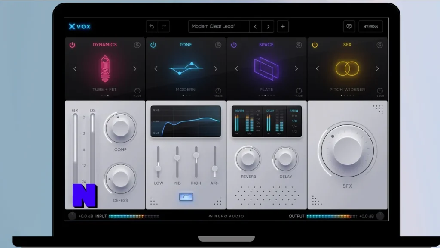The width and height of the screenshot is (440, 248).
Task: Toggle the blue high-pass filter button
Action: point(186,197)
